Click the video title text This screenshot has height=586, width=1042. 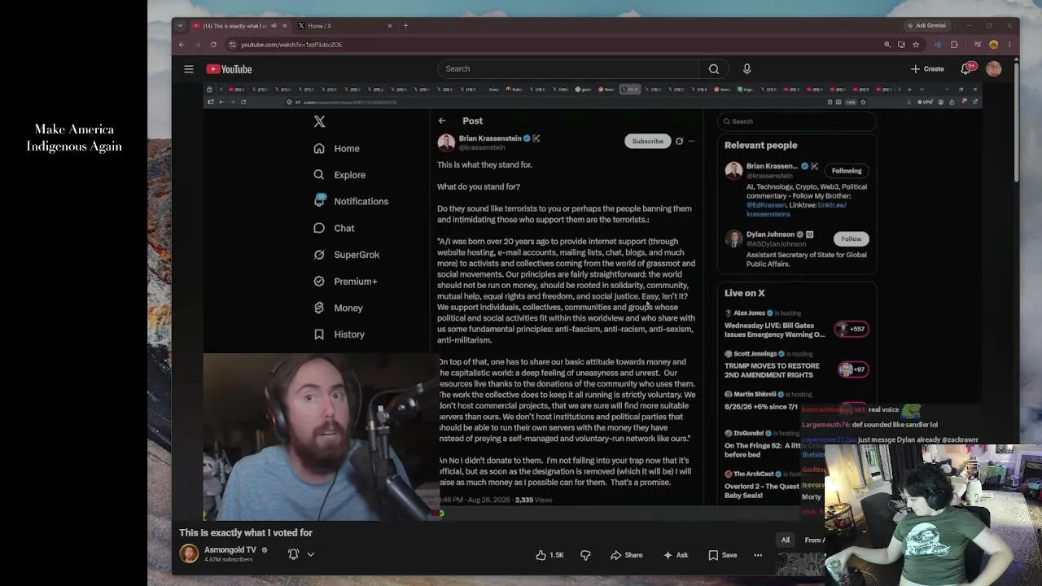click(x=246, y=533)
